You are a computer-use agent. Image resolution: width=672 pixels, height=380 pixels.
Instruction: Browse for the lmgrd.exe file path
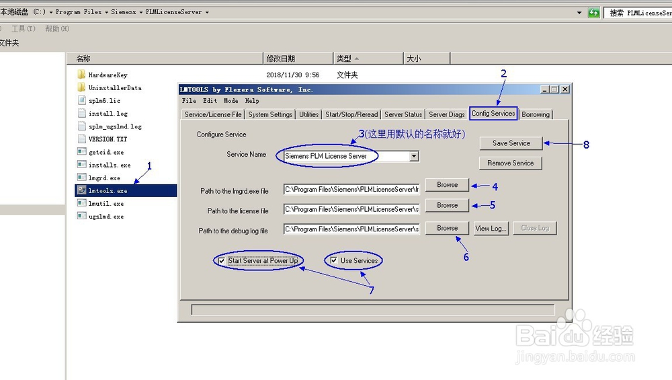448,185
